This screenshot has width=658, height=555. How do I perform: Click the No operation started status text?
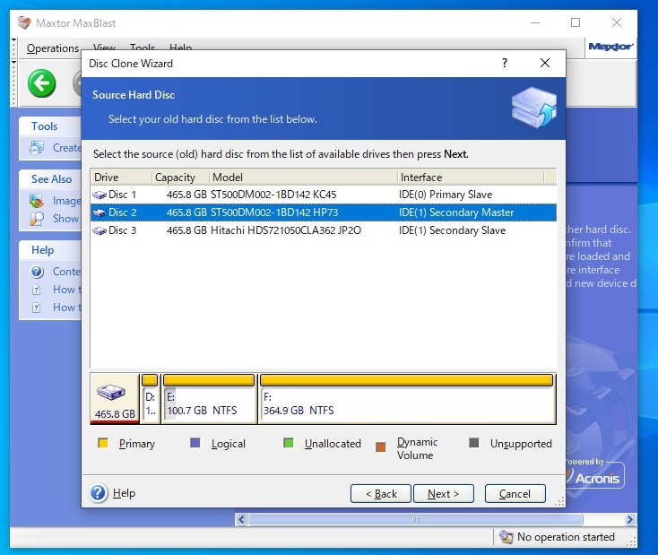566,537
